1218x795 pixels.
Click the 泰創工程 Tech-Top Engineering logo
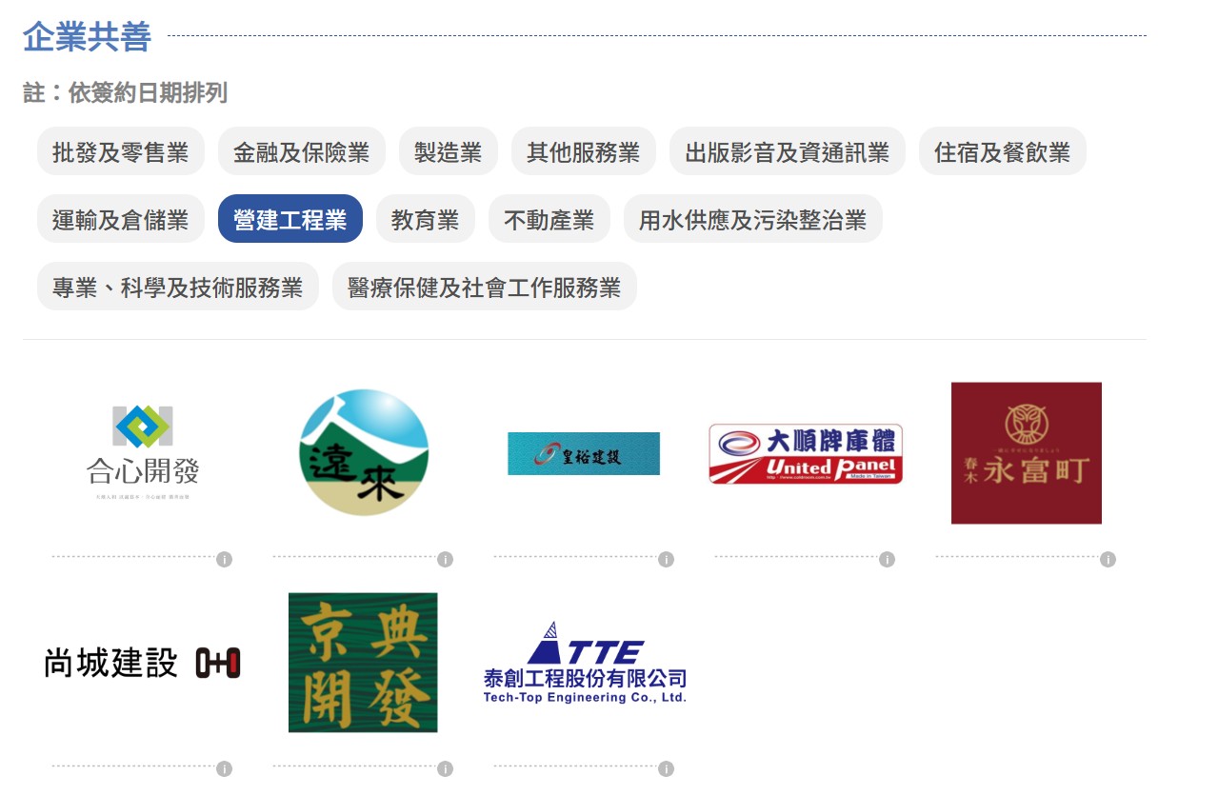(585, 663)
